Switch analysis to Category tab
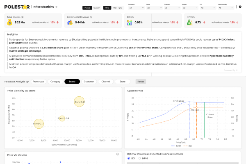The height and width of the screenshot is (164, 246). pyautogui.click(x=55, y=82)
